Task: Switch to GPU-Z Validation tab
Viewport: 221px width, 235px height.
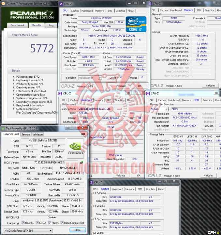Action: tap(37, 134)
